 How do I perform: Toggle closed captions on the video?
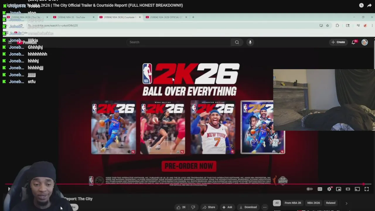[320, 189]
